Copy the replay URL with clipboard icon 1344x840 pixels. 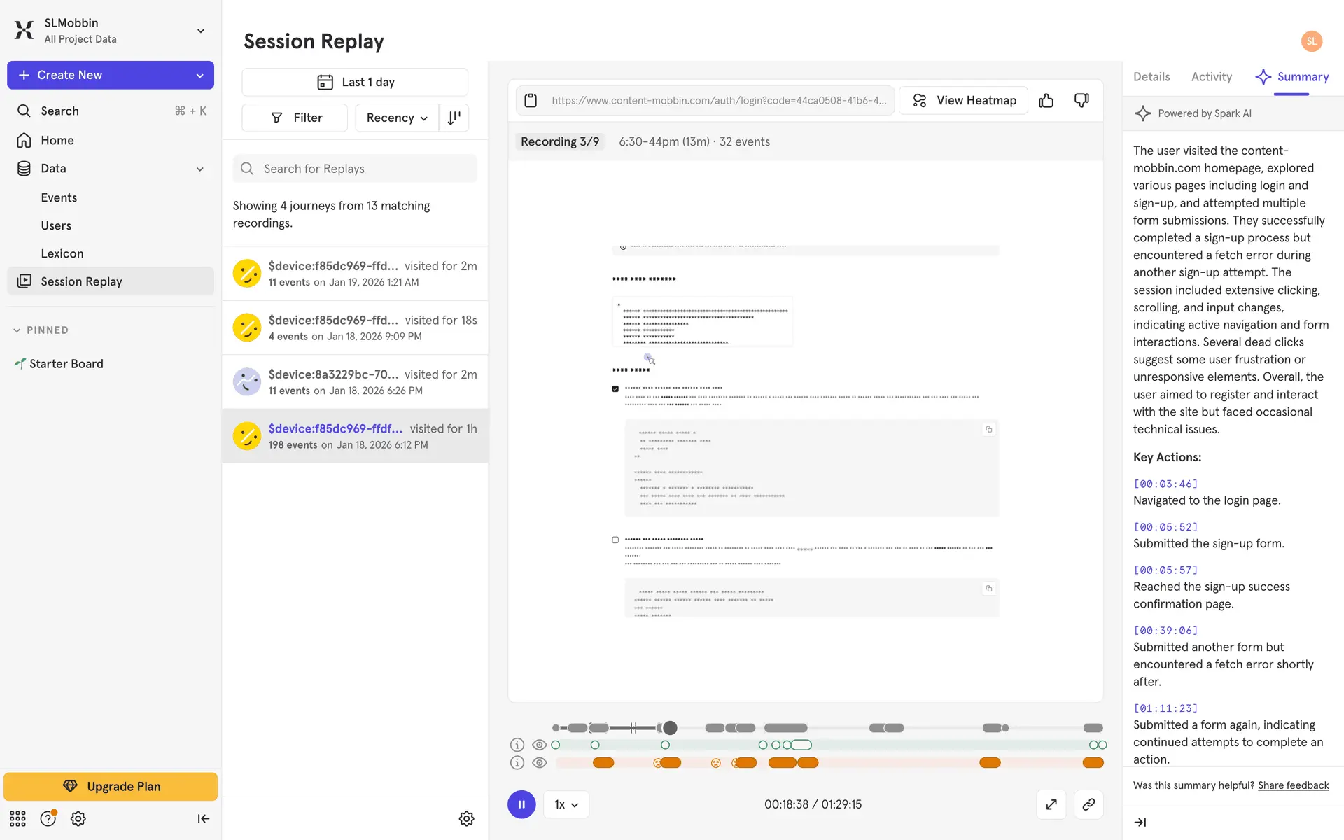[531, 101]
